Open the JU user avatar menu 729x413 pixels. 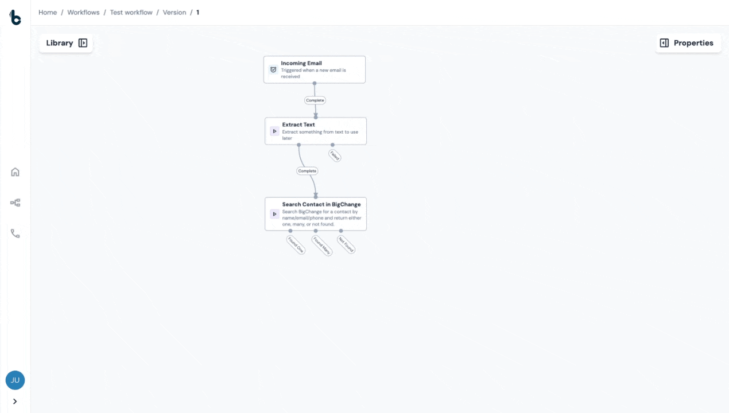(15, 380)
